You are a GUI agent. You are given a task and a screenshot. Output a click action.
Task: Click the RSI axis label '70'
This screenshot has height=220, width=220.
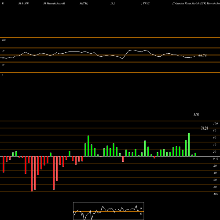click(x=3, y=51)
